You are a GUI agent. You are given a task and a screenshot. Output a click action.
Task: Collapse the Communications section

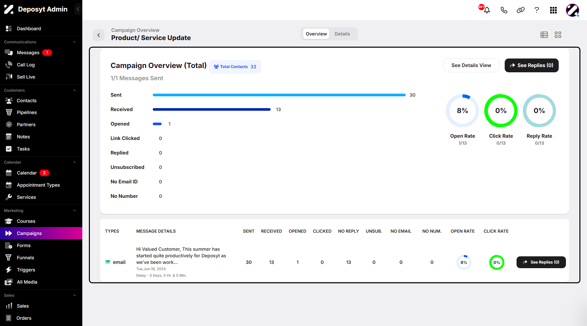coord(74,42)
